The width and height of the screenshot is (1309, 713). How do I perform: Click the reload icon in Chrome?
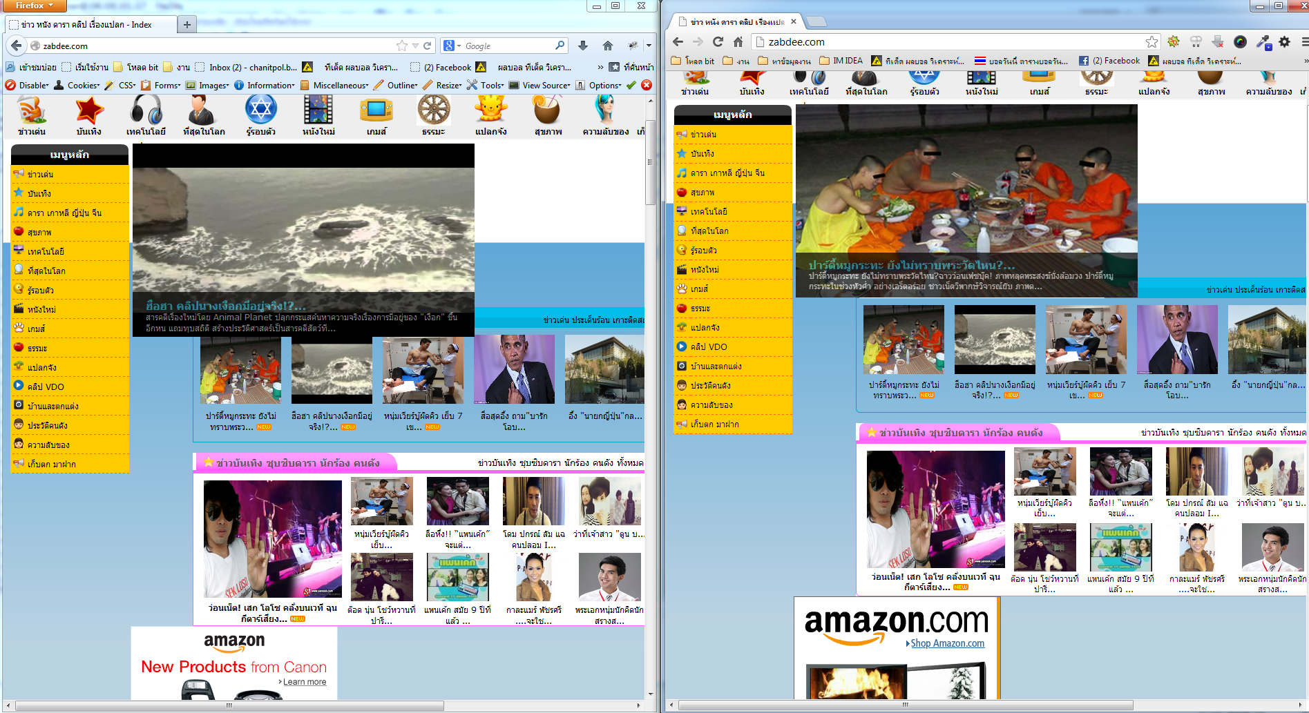click(x=718, y=42)
